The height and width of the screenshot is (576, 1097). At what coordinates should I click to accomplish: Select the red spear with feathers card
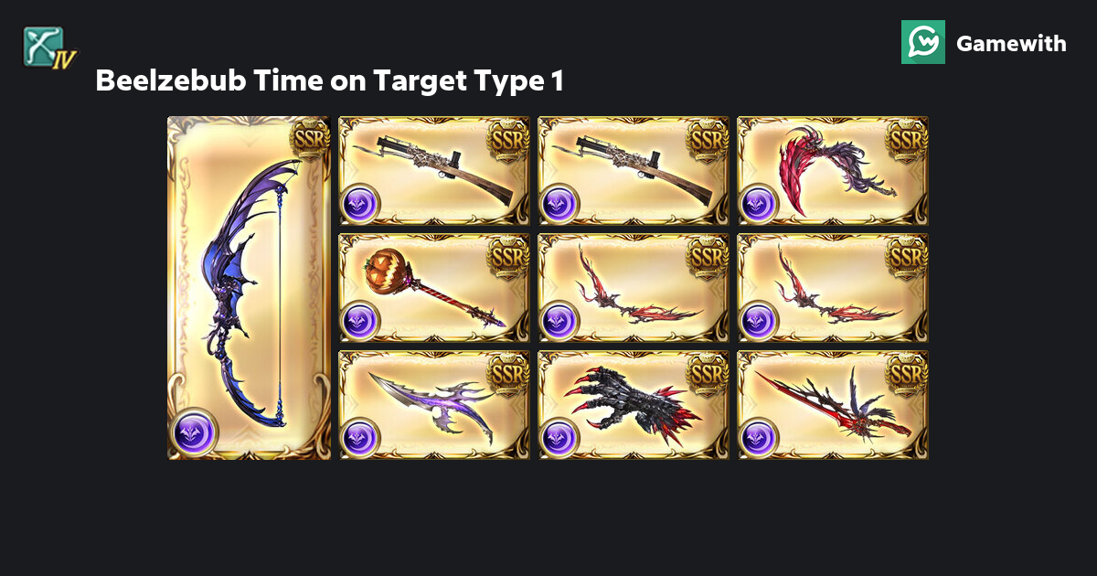834,405
